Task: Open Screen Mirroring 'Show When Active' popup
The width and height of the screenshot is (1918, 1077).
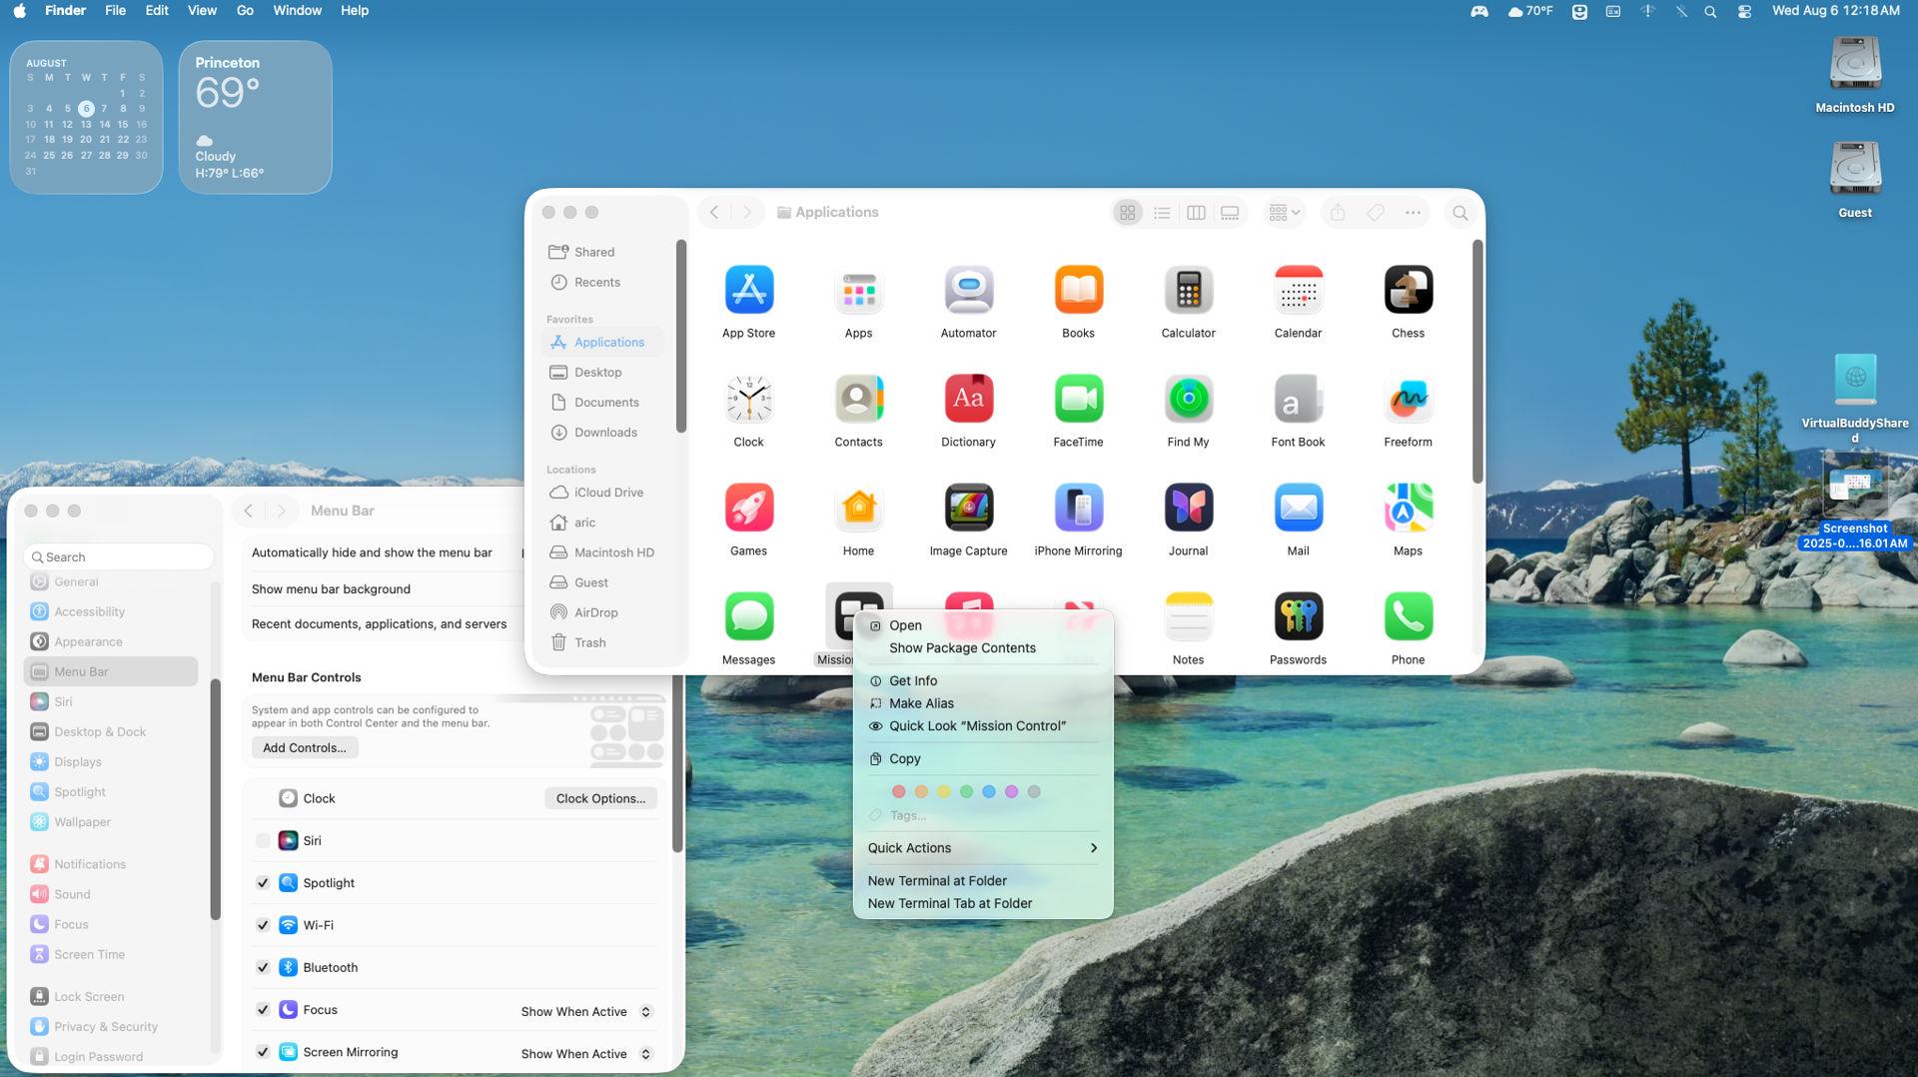Action: [586, 1054]
